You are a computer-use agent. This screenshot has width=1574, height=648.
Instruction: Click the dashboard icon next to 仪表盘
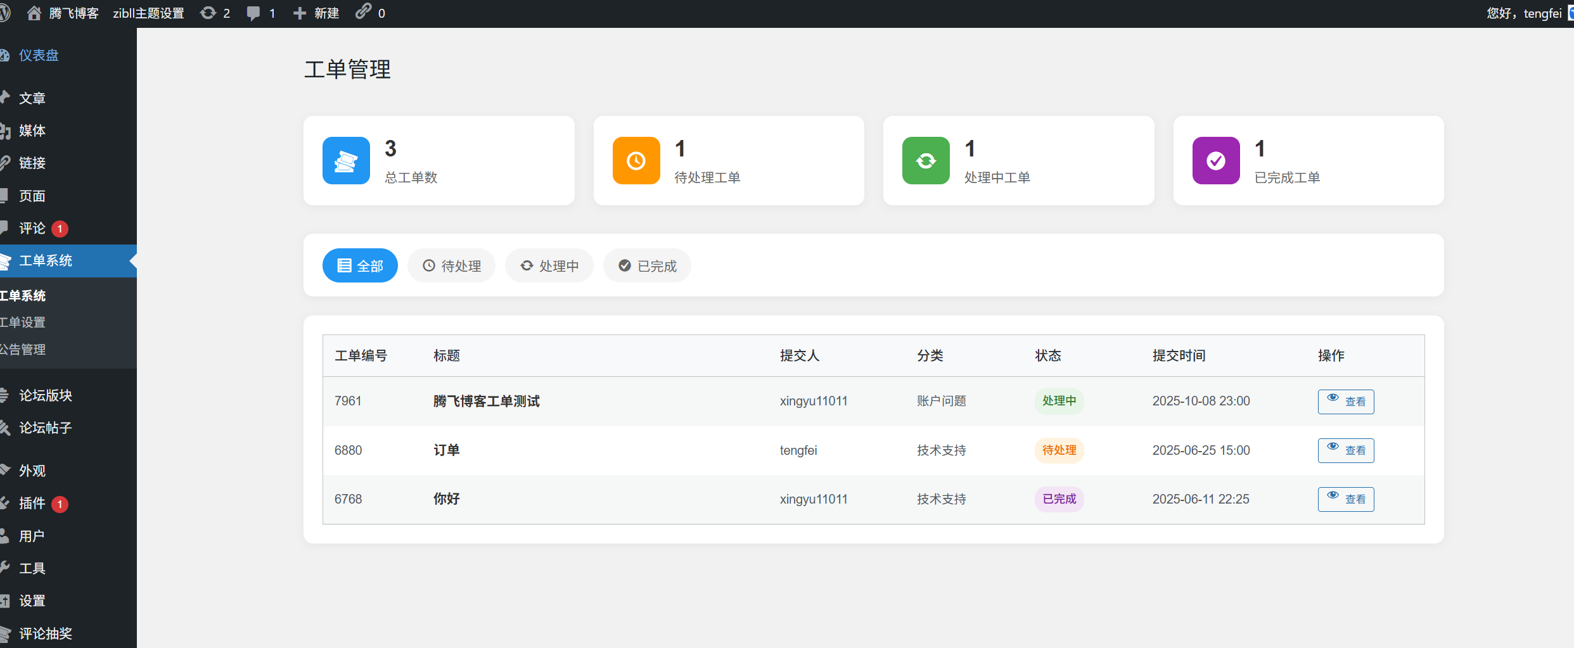(4, 56)
